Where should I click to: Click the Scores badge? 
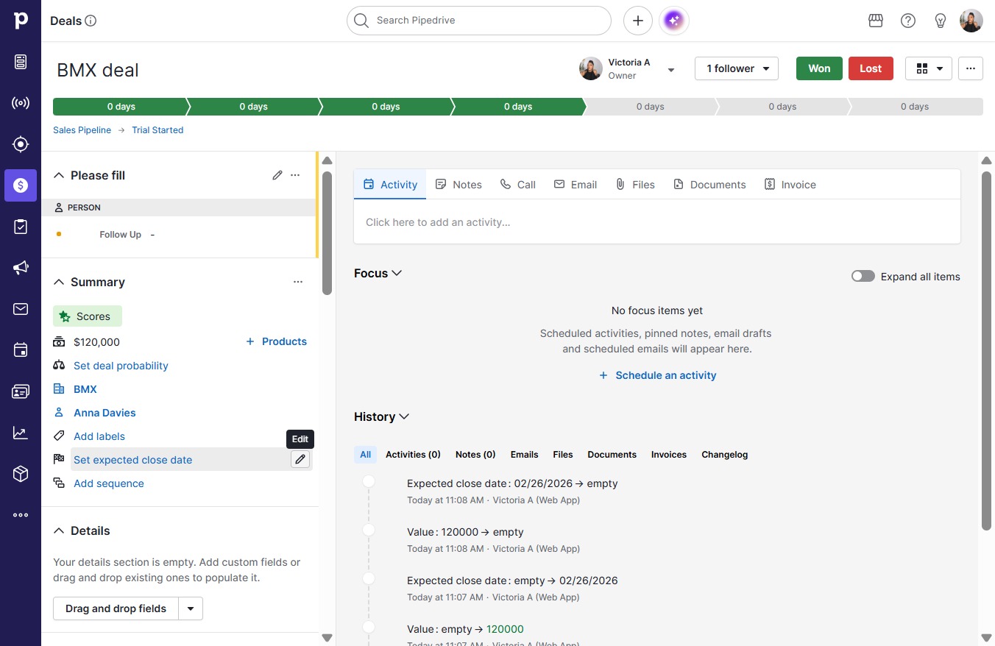(x=88, y=316)
